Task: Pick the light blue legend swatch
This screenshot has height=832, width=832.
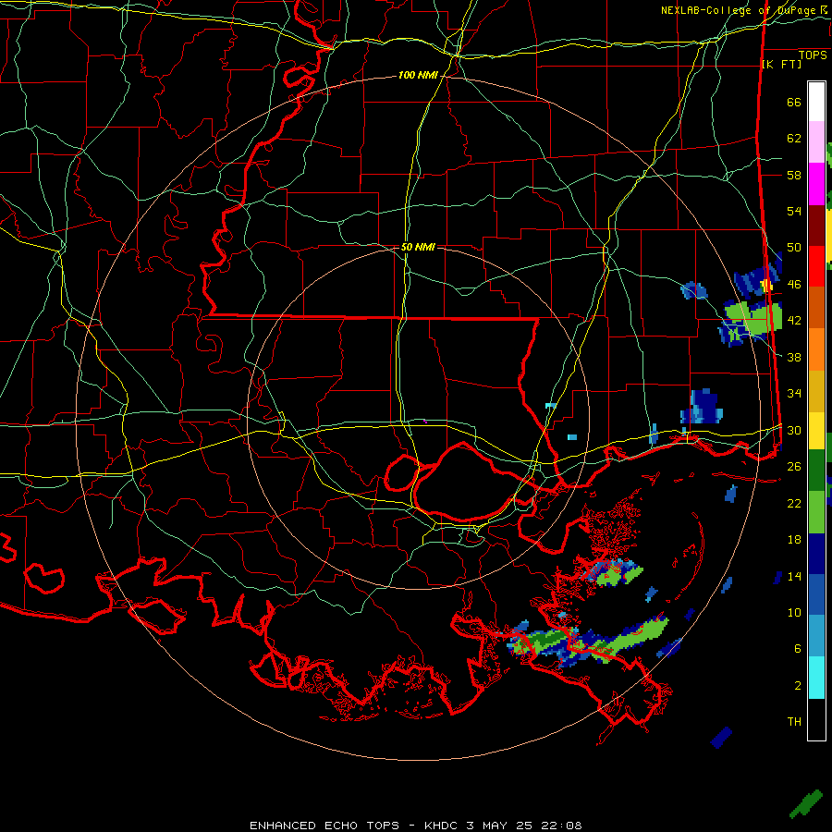Action: (x=816, y=636)
